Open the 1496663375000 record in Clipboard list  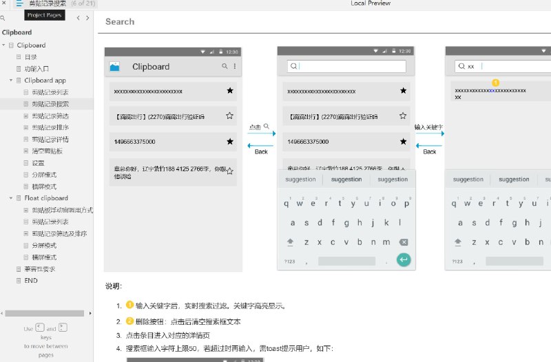pyautogui.click(x=173, y=142)
